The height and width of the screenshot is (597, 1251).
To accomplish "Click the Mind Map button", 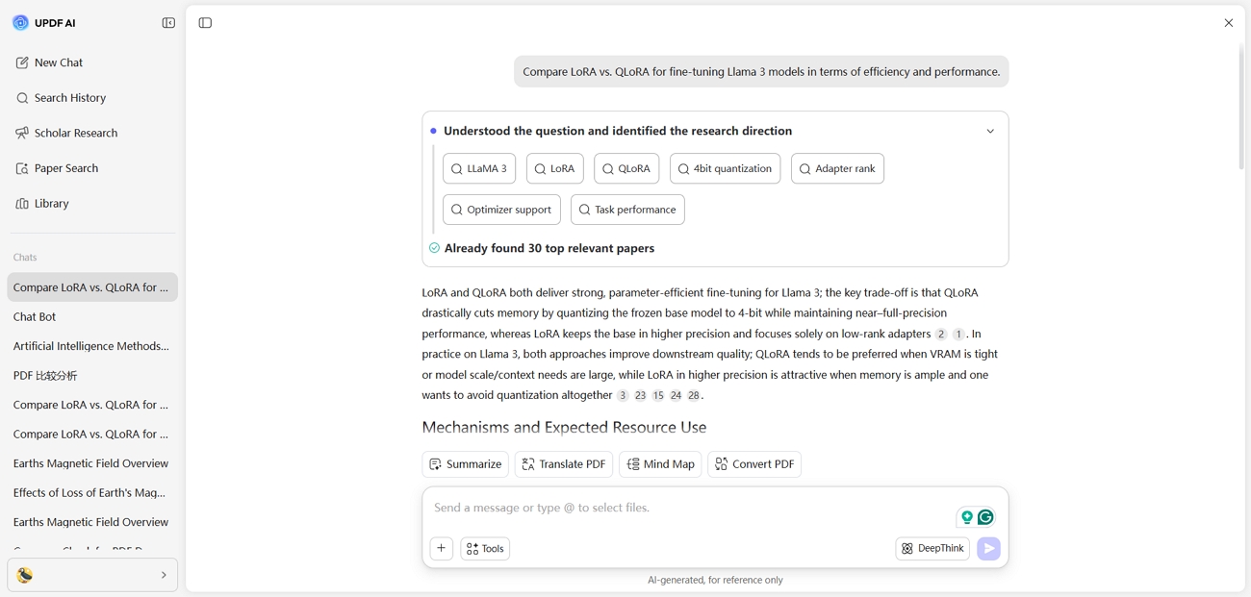I will point(660,464).
